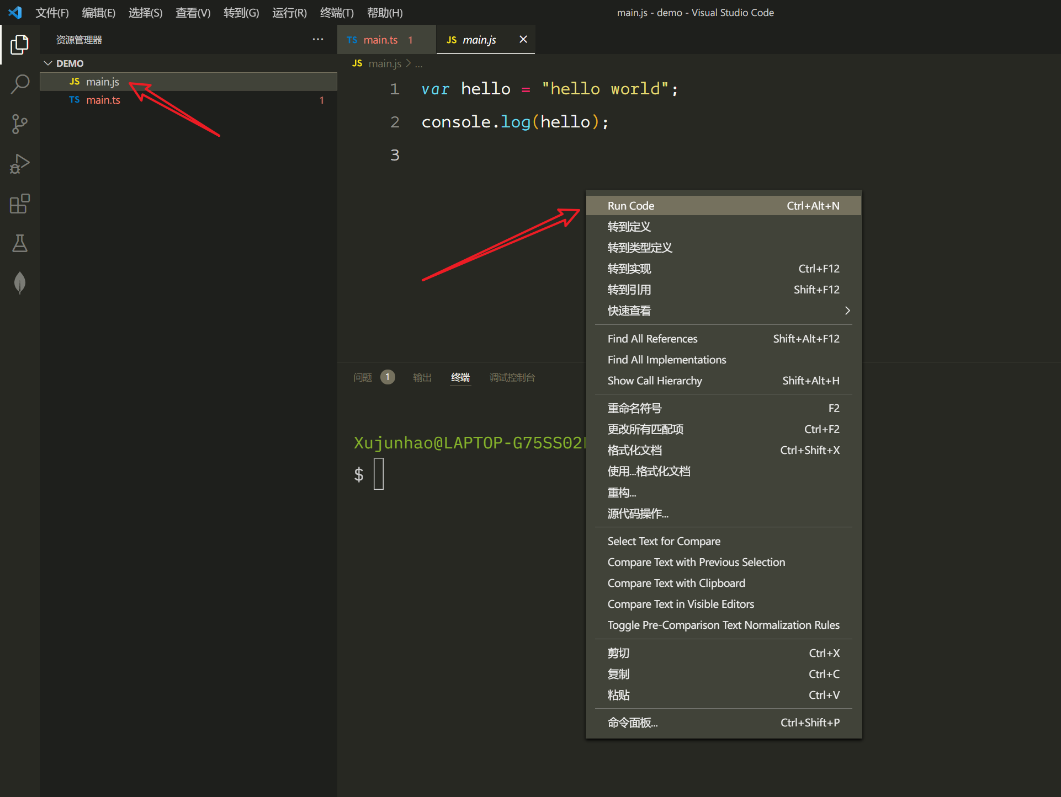This screenshot has height=797, width=1061.
Task: Choose 转到类型定义 in context menu
Action: point(723,248)
